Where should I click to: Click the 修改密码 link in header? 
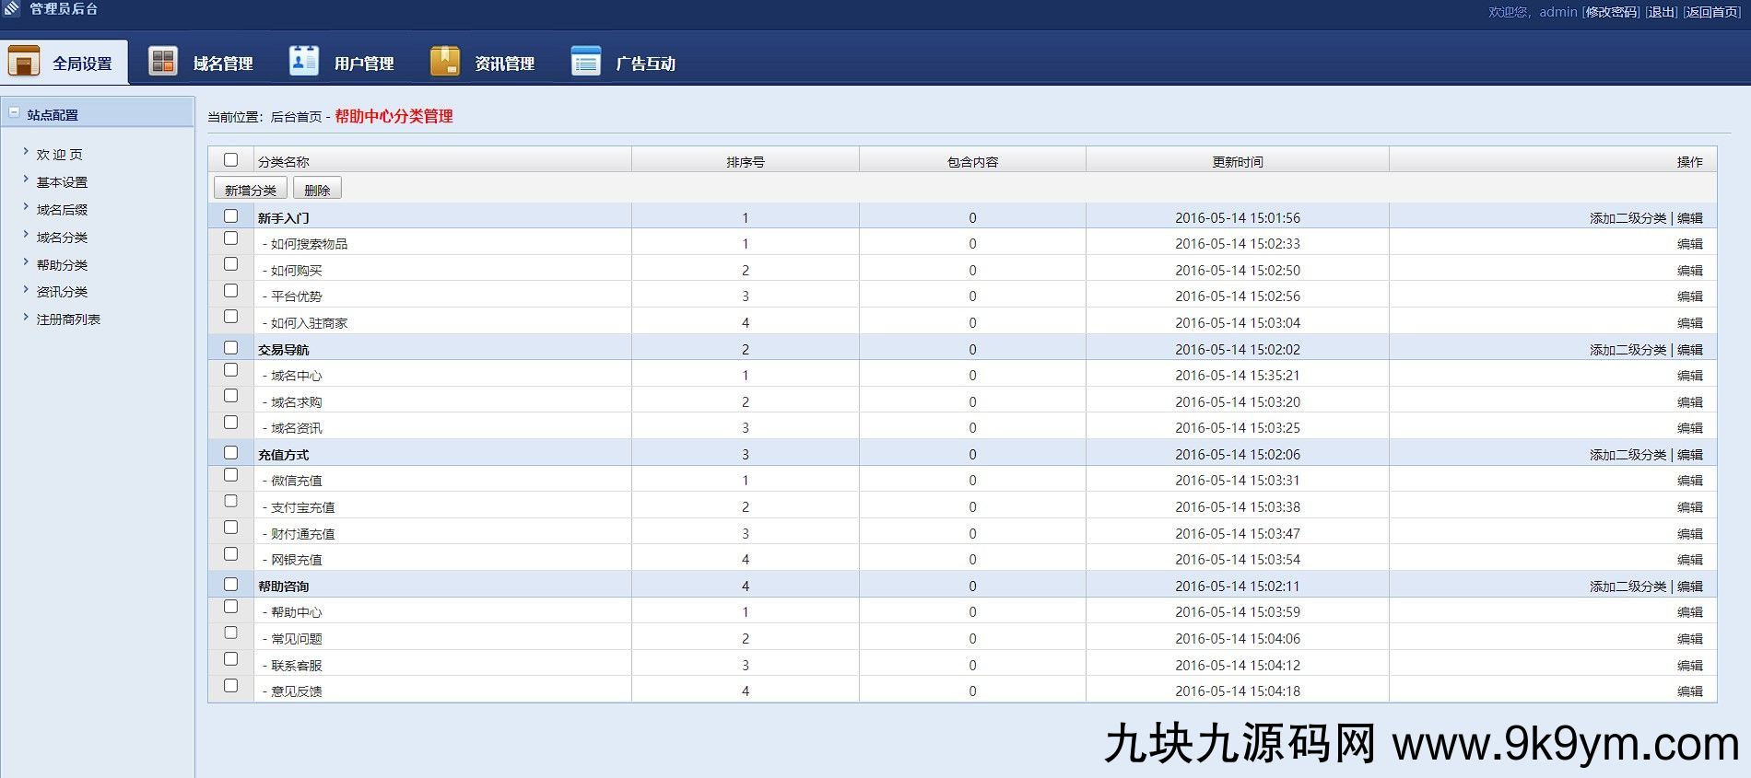(x=1611, y=12)
